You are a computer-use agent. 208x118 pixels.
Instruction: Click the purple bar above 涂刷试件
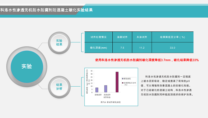(x=97, y=90)
